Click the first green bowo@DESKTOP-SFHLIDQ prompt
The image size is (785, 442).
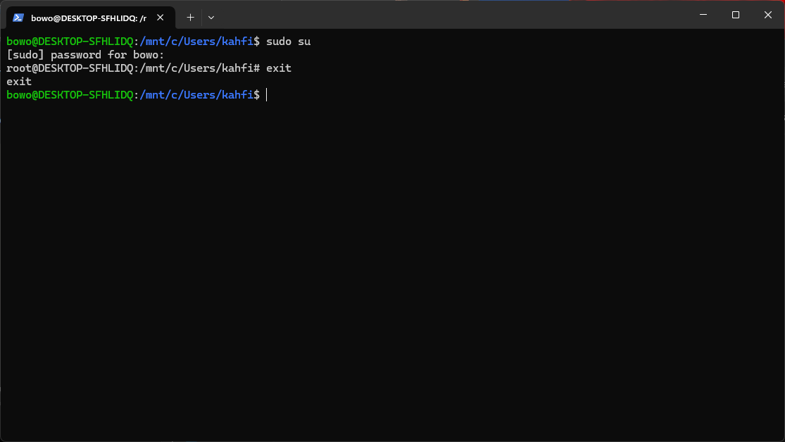pyautogui.click(x=70, y=42)
